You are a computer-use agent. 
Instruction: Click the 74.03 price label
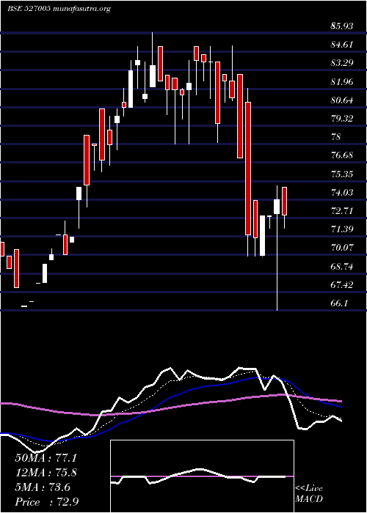(x=342, y=192)
